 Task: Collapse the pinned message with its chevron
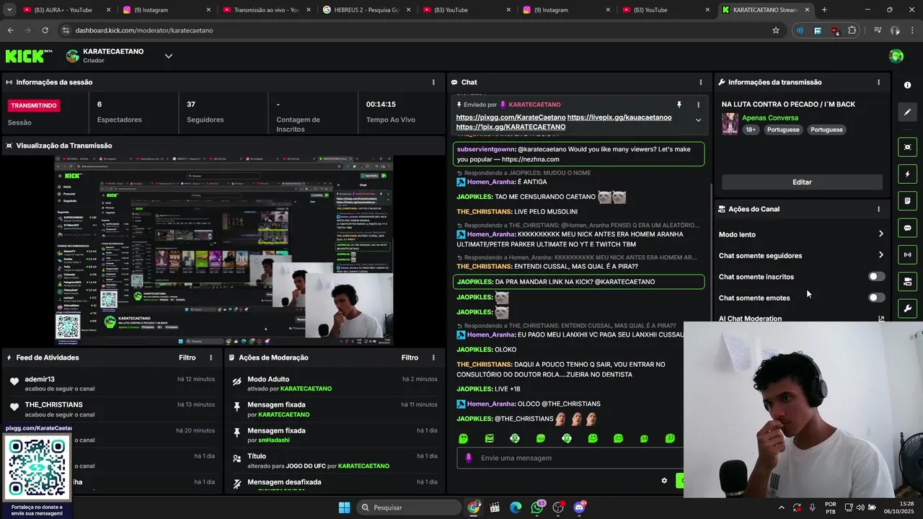coord(698,120)
